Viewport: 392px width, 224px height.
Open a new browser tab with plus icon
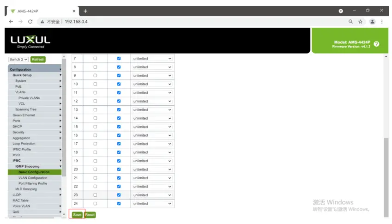[85, 11]
